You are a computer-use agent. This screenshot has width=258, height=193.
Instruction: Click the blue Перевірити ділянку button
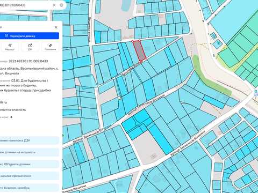[30, 36]
